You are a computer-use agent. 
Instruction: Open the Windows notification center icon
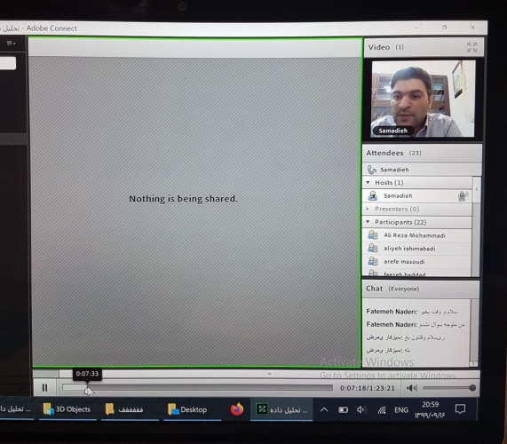460,409
